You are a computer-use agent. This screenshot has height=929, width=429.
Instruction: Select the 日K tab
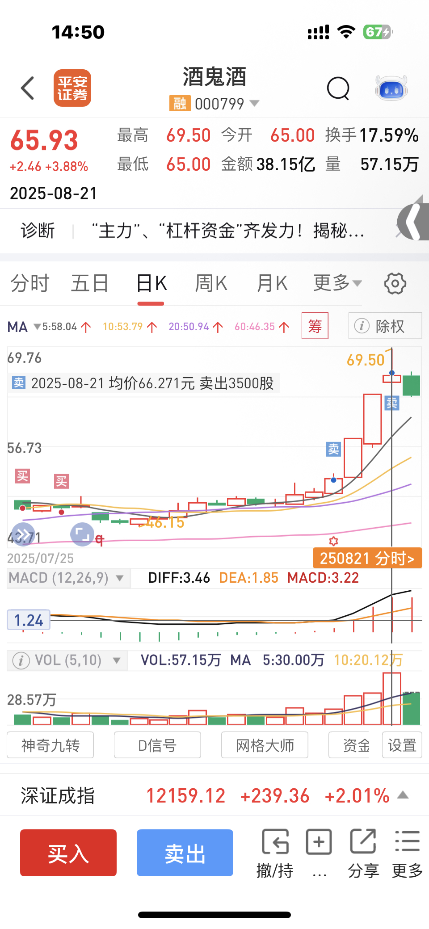[x=151, y=283]
